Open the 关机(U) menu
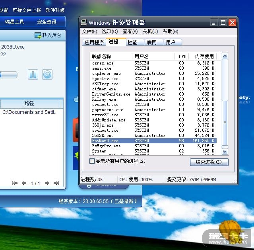254x250 pixels. 150,31
